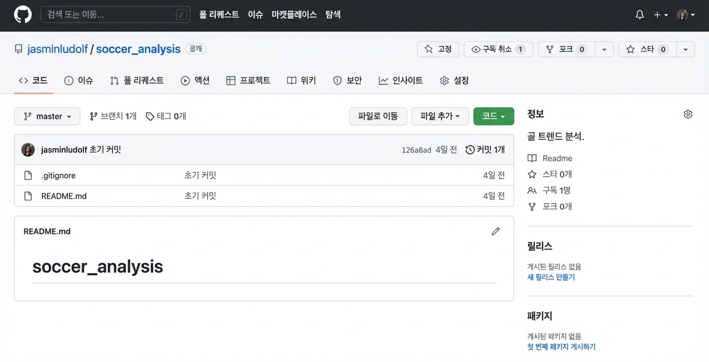Switch to the 코드 tab
709x362 pixels.
(x=33, y=81)
